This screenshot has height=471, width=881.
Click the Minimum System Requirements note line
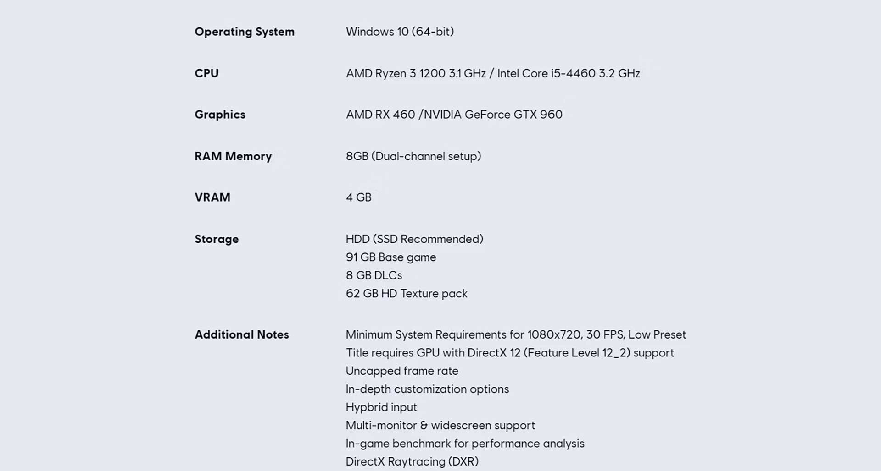pyautogui.click(x=516, y=334)
